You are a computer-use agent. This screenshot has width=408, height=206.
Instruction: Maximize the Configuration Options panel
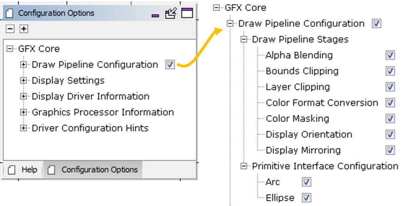click(187, 13)
